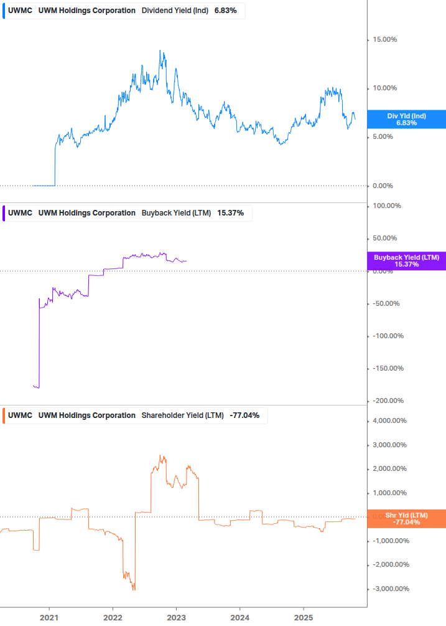Click the orange Shareholder Yield legend color bar
The width and height of the screenshot is (446, 626).
pos(5,415)
